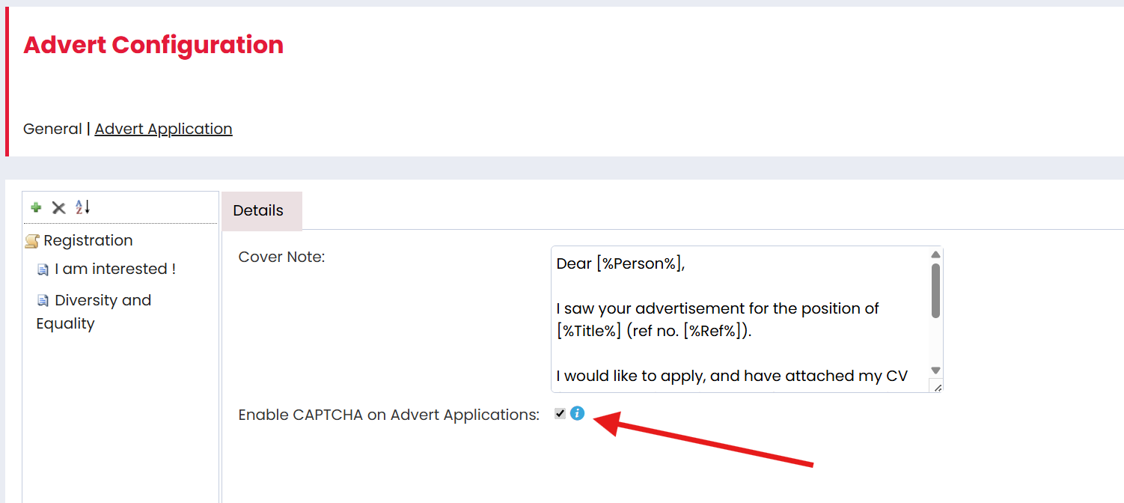This screenshot has width=1124, height=503.
Task: Click document icon next to 'I am interested !'
Action: tap(43, 269)
